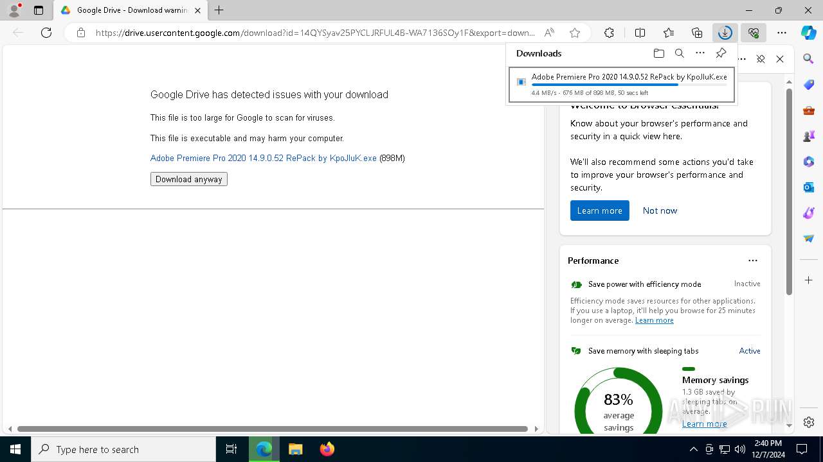Viewport: 823px width, 462px height.
Task: Open the Windows Start menu
Action: 15,449
